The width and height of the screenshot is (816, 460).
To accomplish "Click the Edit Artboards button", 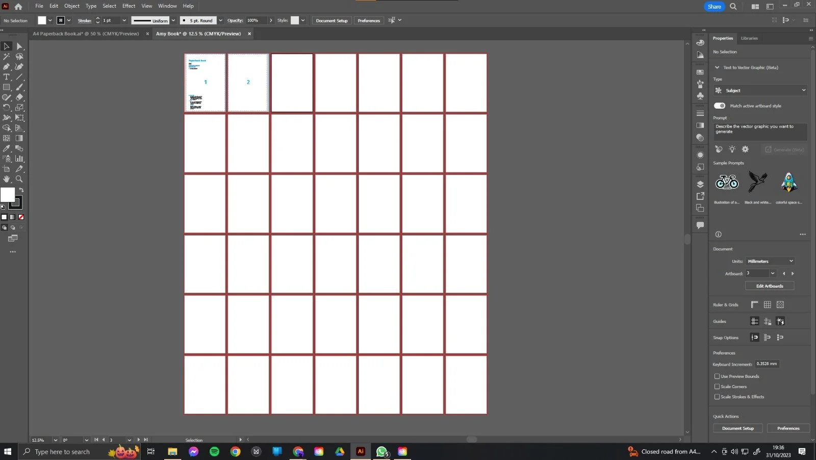I will (770, 286).
